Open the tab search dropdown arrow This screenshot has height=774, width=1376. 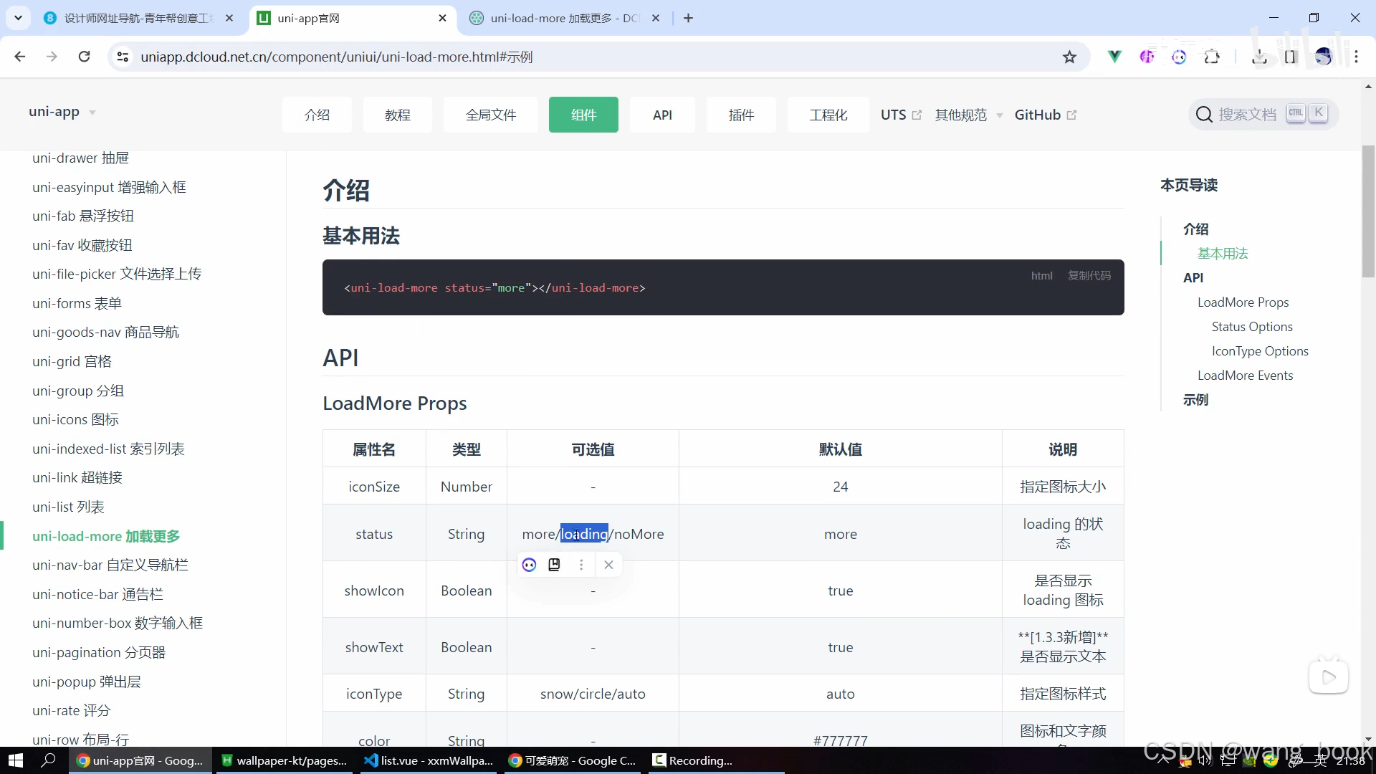coord(18,18)
